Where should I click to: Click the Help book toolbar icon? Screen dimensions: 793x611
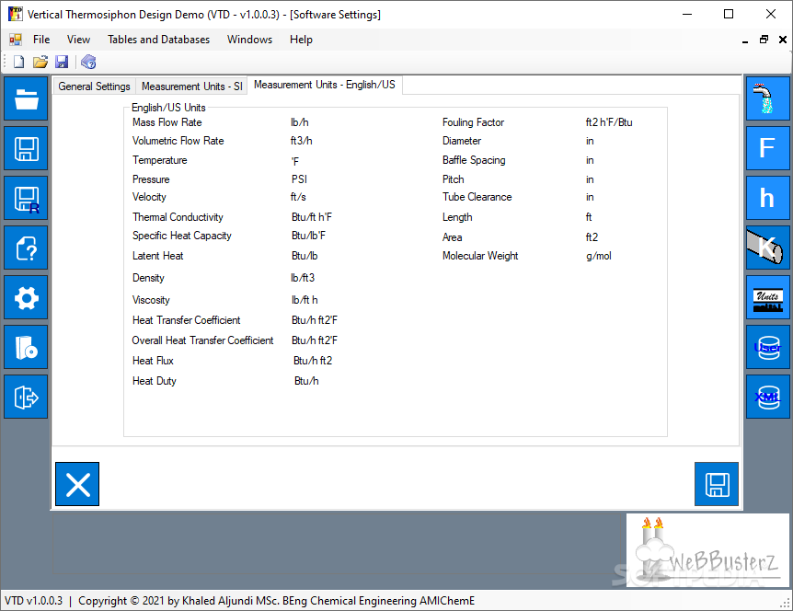88,63
